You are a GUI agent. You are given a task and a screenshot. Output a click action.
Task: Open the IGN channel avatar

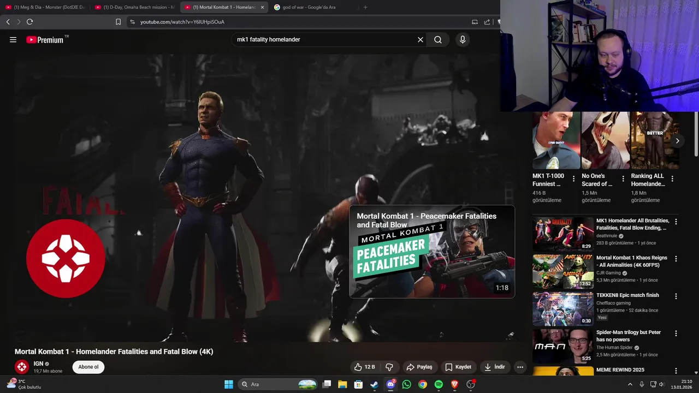point(22,367)
